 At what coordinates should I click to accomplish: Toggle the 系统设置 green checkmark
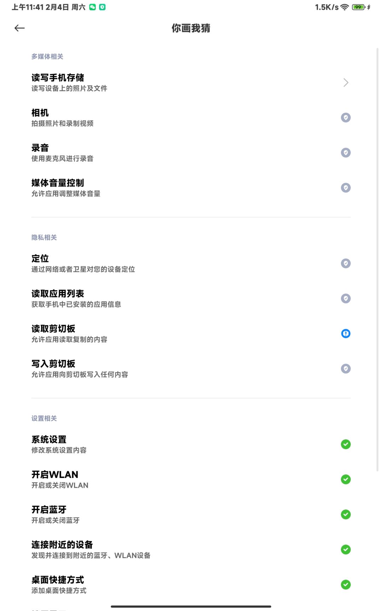coord(346,444)
